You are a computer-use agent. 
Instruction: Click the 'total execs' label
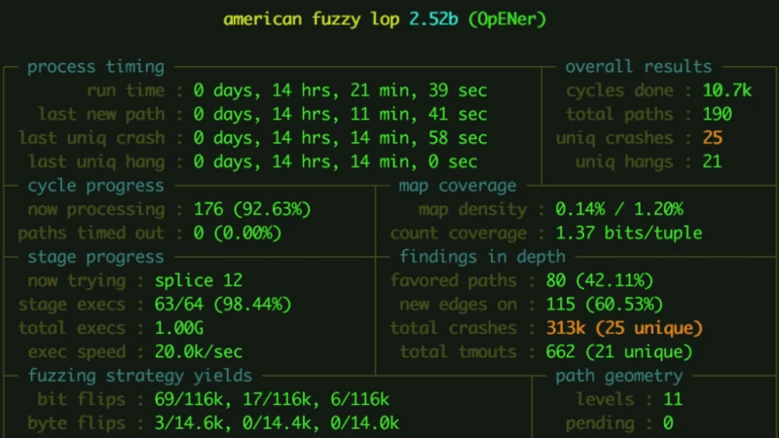(x=71, y=328)
